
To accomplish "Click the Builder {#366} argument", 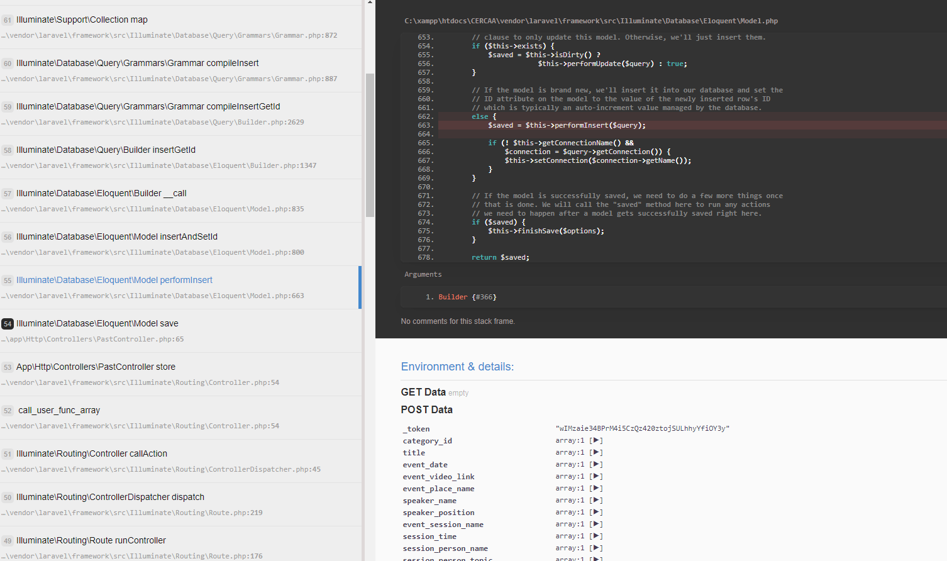I will coord(467,297).
